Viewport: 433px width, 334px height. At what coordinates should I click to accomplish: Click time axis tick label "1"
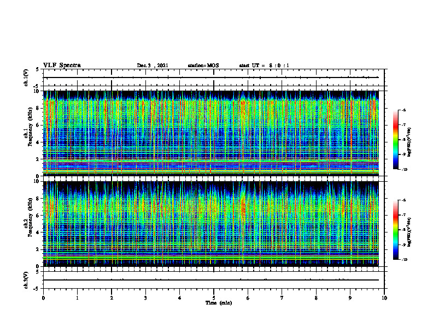click(x=77, y=298)
